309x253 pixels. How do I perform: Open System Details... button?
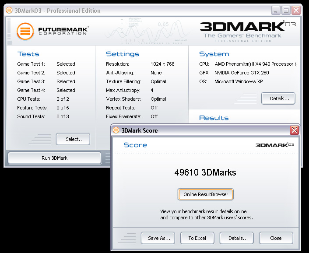pos(278,98)
